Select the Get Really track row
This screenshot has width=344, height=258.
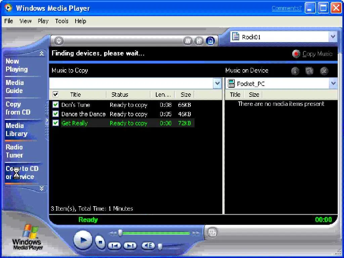(122, 123)
